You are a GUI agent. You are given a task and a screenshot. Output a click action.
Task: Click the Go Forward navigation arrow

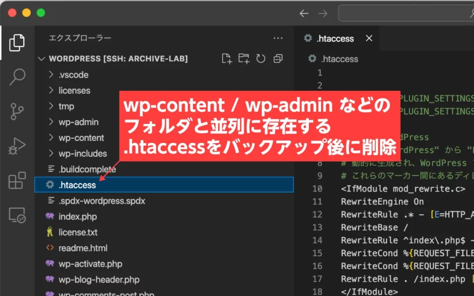coord(323,13)
